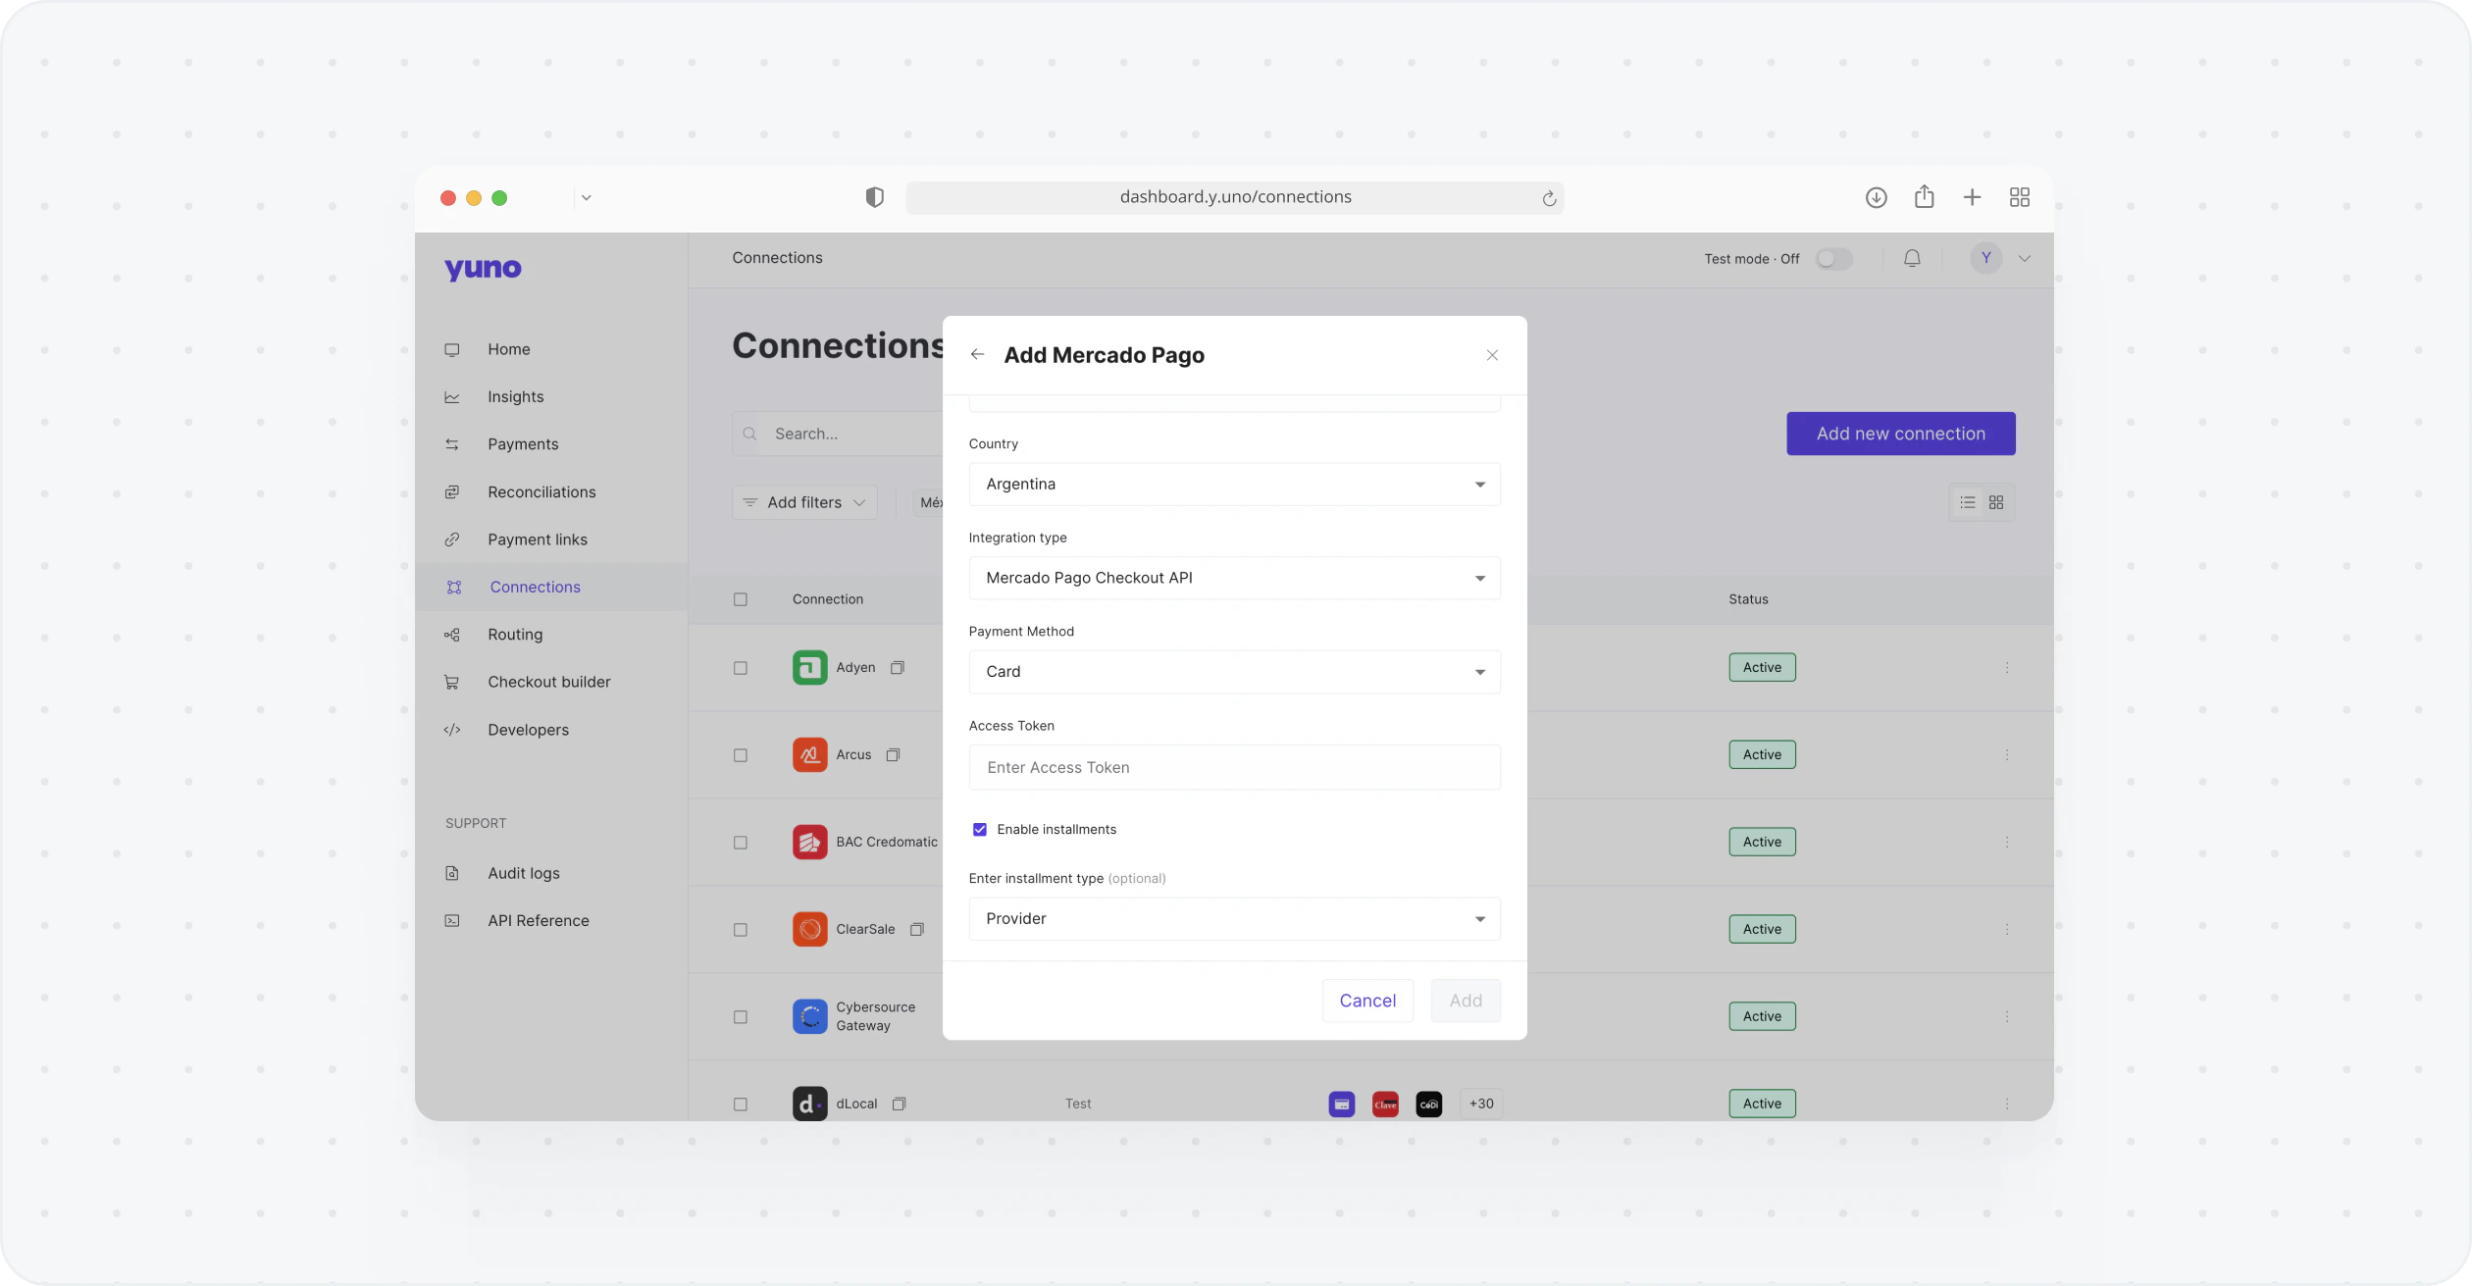
Task: Select the BAC Credomatic row checkbox
Action: (741, 843)
